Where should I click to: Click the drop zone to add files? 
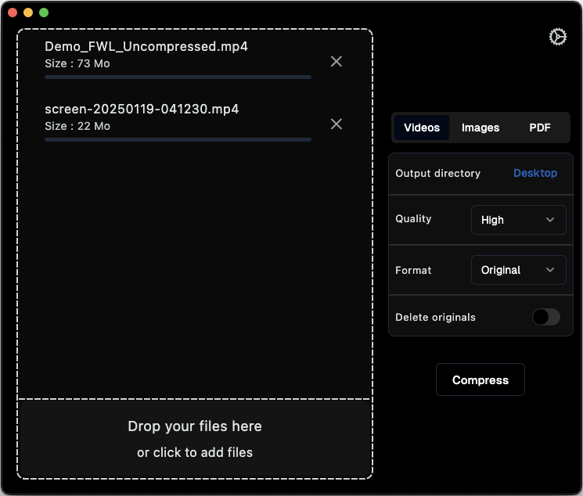(x=195, y=439)
